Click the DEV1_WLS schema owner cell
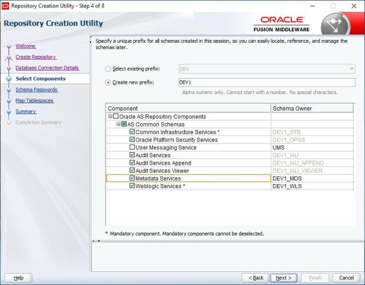The width and height of the screenshot is (365, 285). coord(312,186)
